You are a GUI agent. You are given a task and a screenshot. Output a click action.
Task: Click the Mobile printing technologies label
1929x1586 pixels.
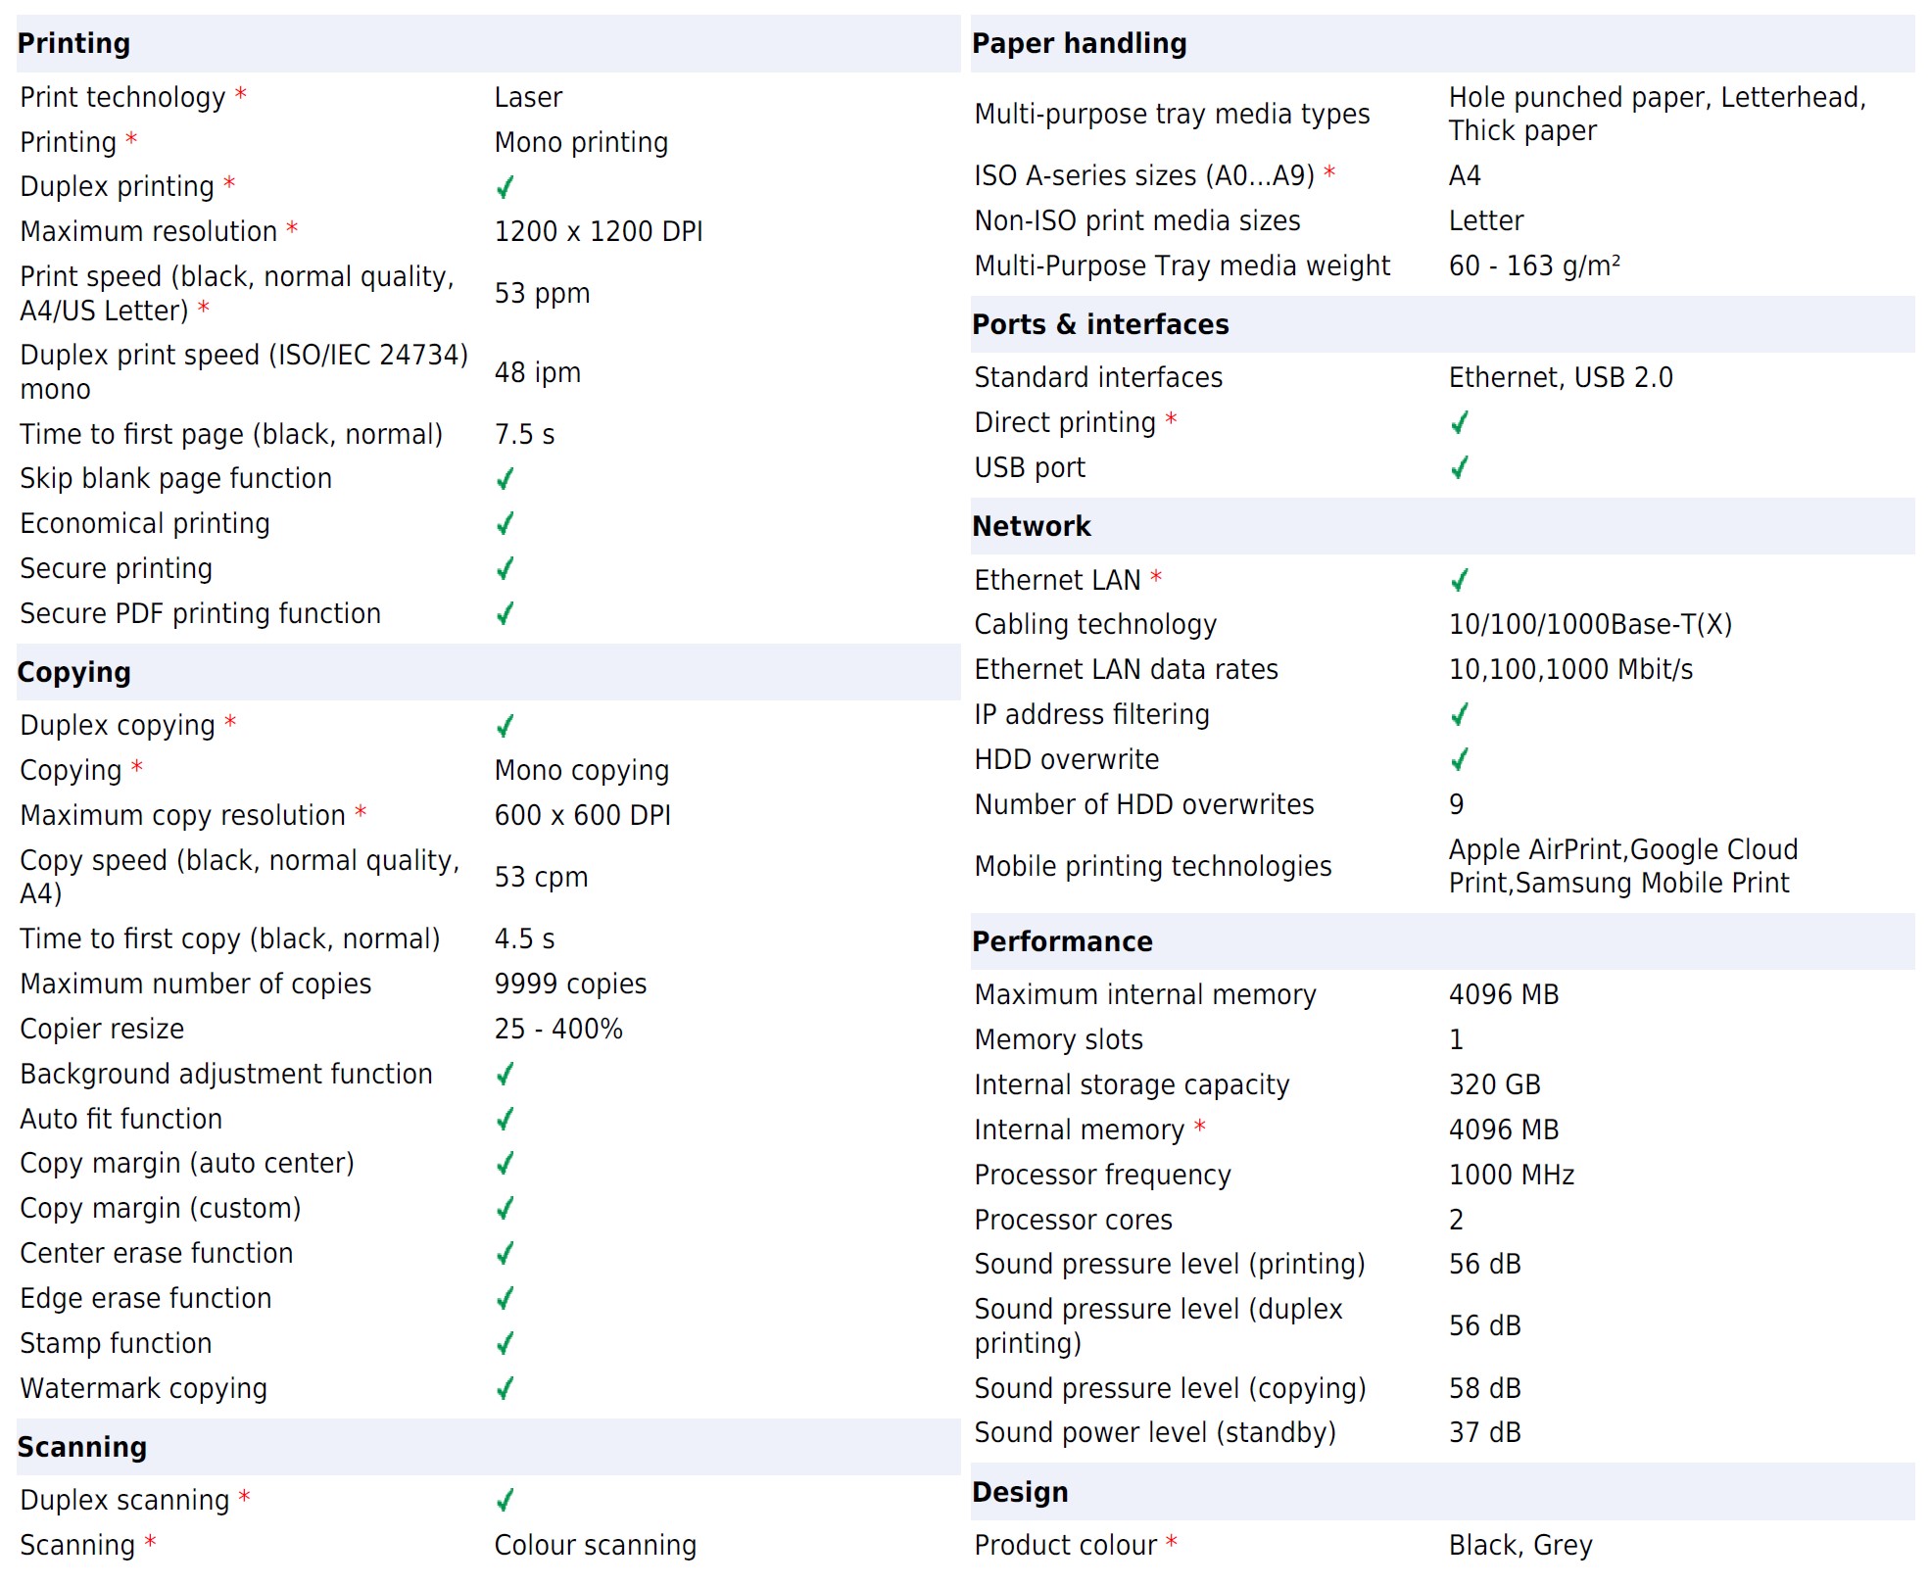(1152, 866)
